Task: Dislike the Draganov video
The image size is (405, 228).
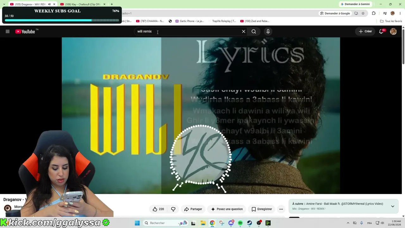Action: [173, 209]
